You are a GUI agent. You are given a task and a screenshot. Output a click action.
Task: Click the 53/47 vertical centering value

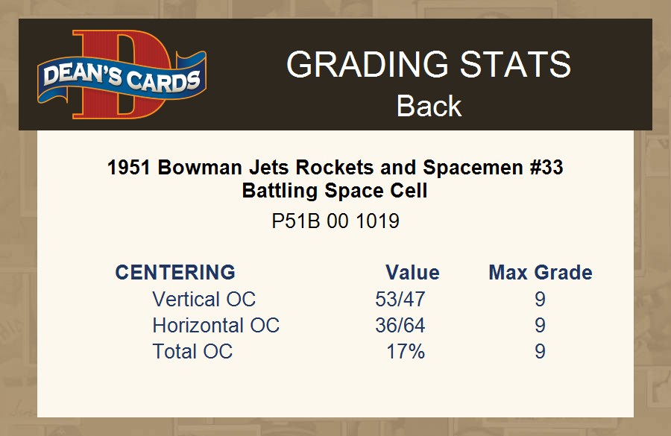coord(400,300)
